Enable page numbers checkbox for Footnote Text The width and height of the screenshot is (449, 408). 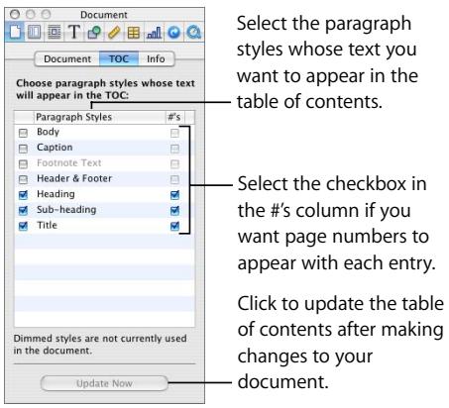point(174,163)
